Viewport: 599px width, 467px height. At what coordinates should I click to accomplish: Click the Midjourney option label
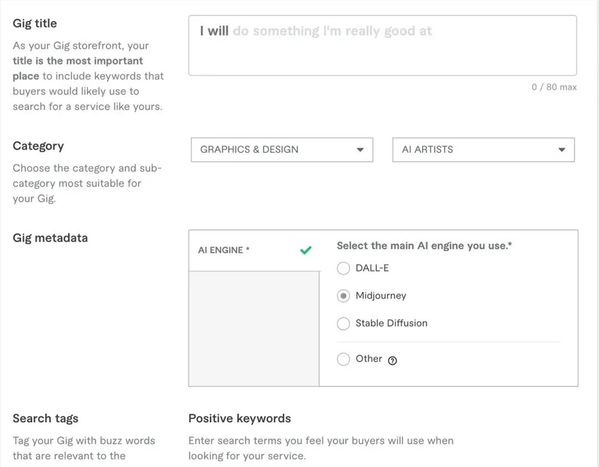point(380,295)
